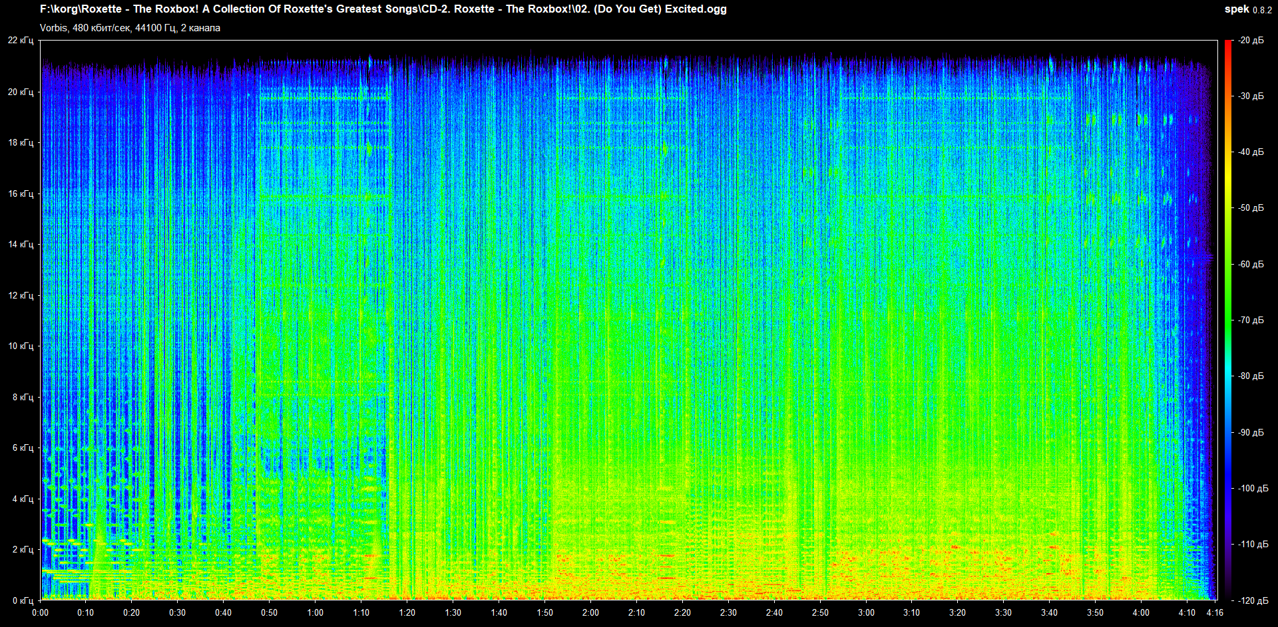Click the Vorbis codec info line

coord(130,28)
